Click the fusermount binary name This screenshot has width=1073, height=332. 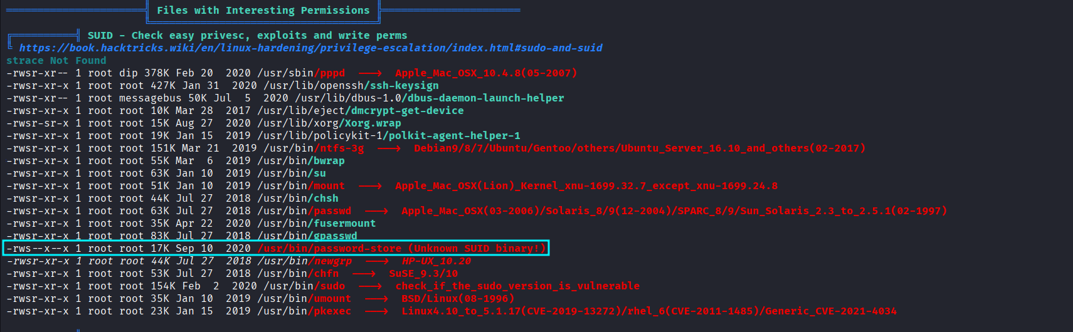pyautogui.click(x=345, y=224)
